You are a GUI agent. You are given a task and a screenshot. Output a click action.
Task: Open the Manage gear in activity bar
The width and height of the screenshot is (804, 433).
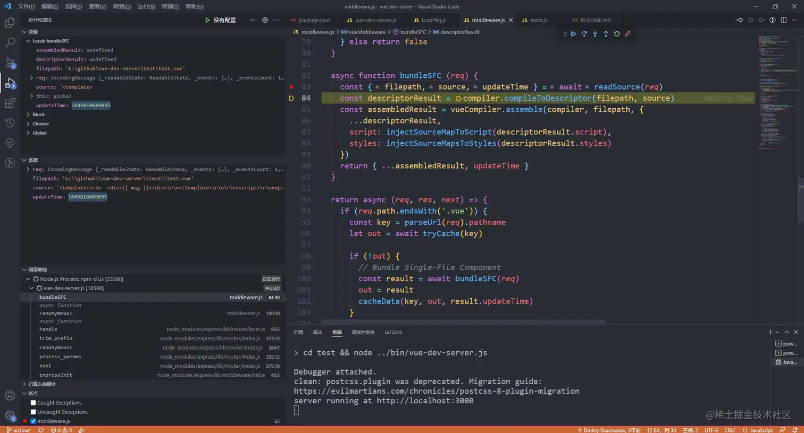tap(10, 415)
